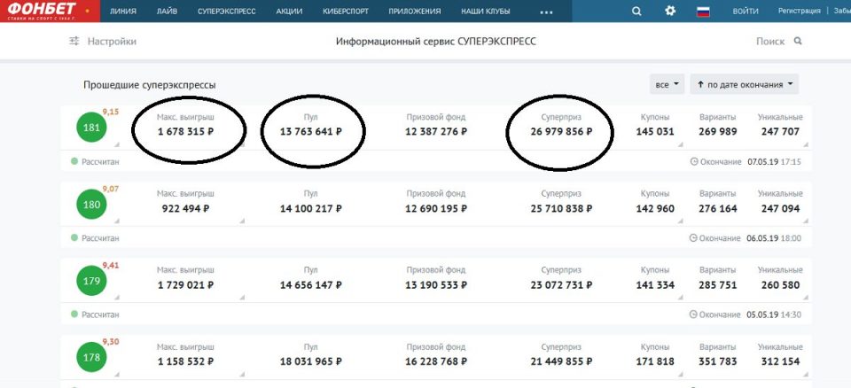This screenshot has width=851, height=388.
Task: Go to the ЛАЙВ section
Action: click(x=167, y=12)
